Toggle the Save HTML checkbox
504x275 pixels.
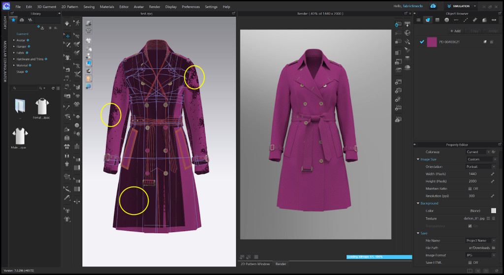[470, 262]
